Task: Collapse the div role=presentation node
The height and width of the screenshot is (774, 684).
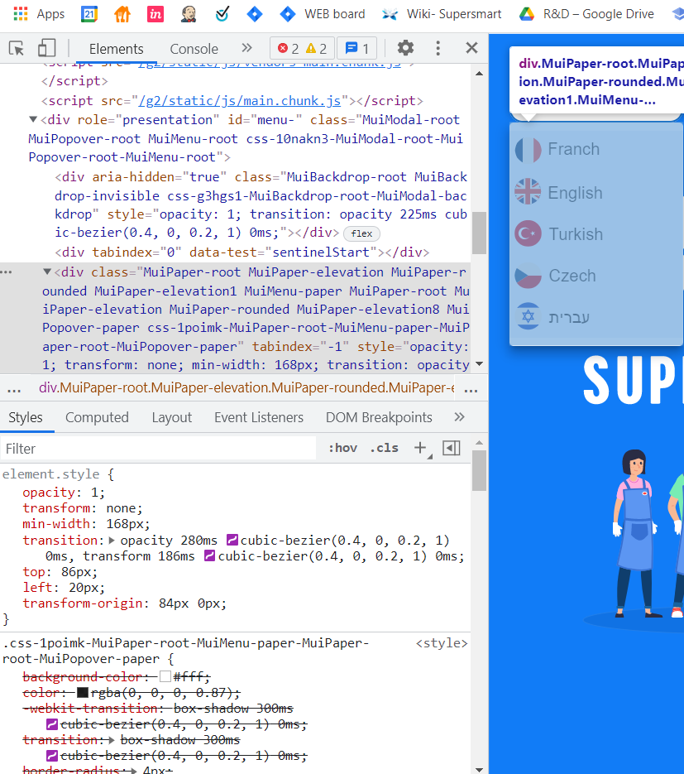Action: tap(33, 119)
